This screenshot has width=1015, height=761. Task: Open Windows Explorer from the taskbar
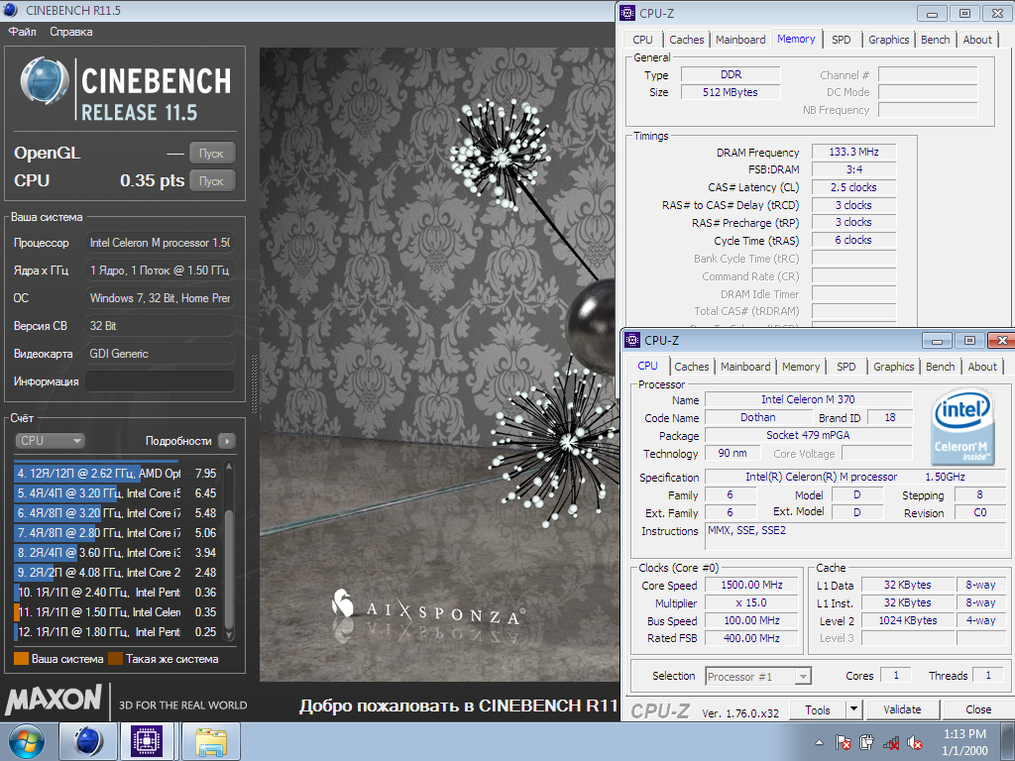[x=211, y=741]
